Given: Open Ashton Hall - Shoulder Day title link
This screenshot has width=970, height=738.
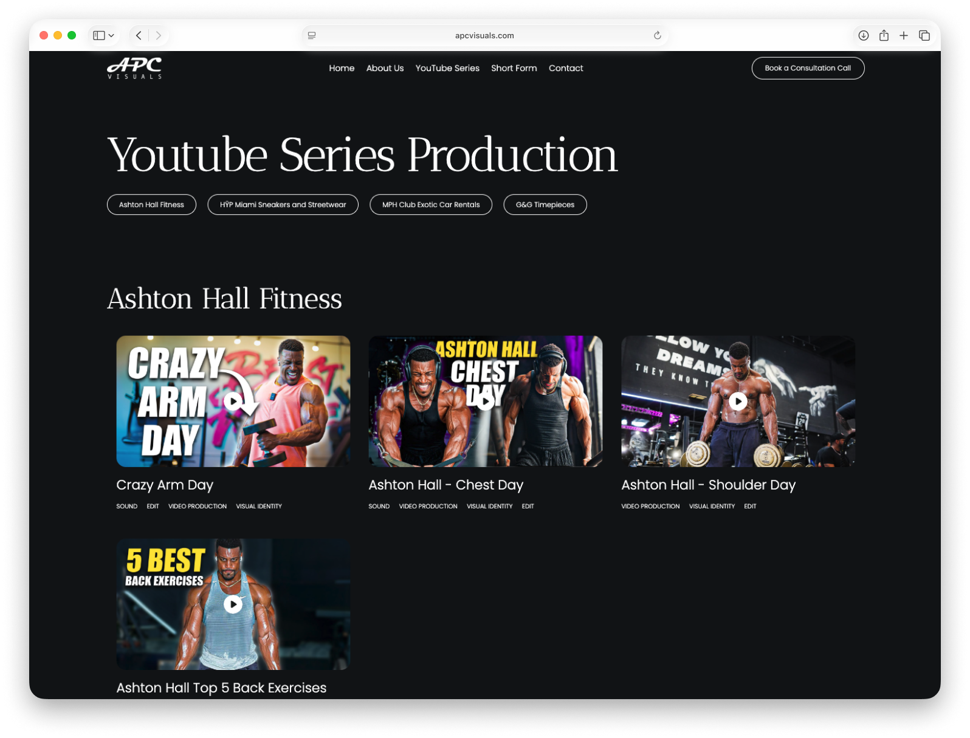Looking at the screenshot, I should click(708, 485).
